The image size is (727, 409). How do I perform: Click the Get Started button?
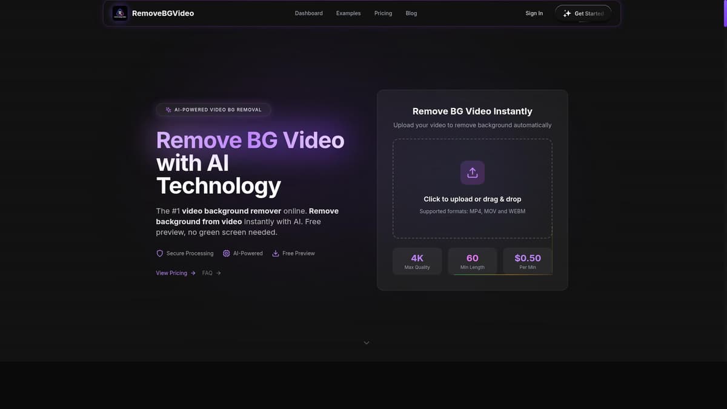pyautogui.click(x=583, y=13)
